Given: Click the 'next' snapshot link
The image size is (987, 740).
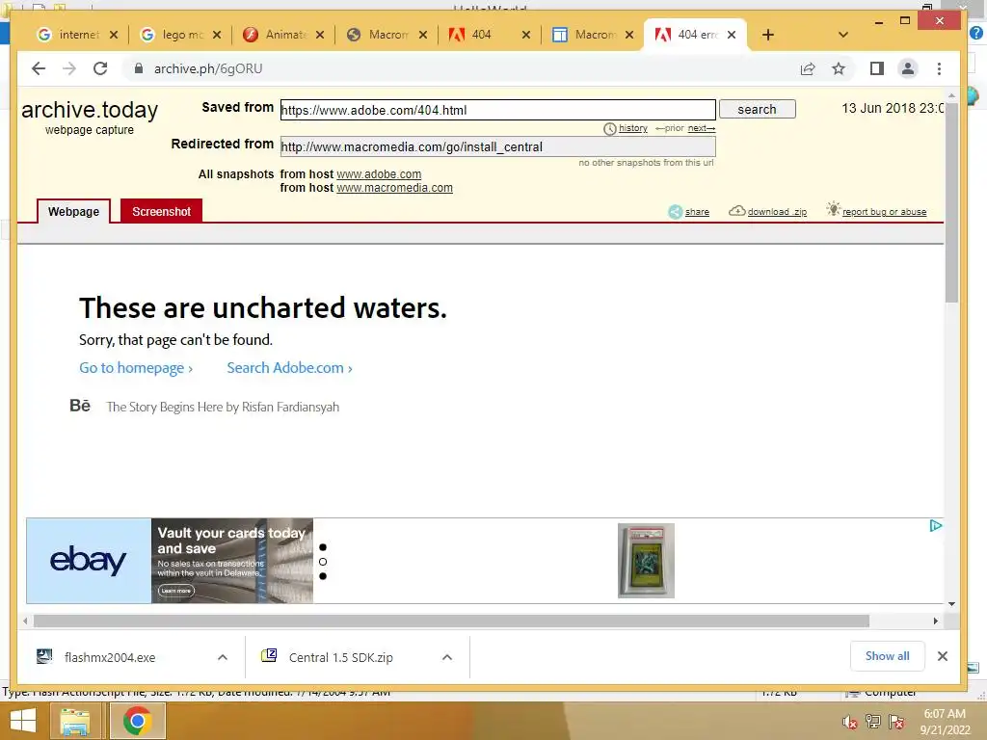Looking at the screenshot, I should 702,128.
